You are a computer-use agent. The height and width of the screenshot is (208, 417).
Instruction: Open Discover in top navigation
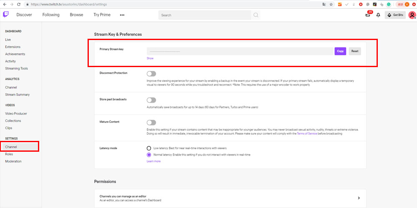pyautogui.click(x=24, y=15)
